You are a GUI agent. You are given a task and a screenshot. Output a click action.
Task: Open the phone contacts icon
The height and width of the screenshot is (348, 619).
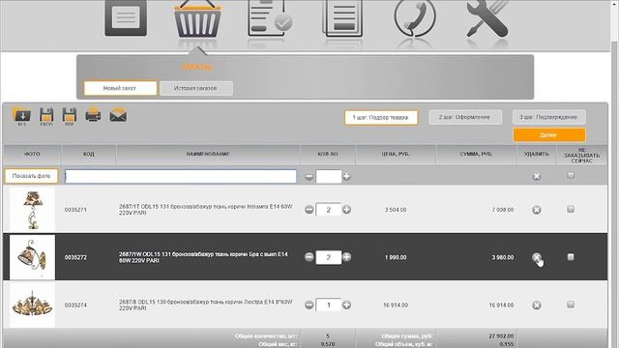pyautogui.click(x=415, y=18)
